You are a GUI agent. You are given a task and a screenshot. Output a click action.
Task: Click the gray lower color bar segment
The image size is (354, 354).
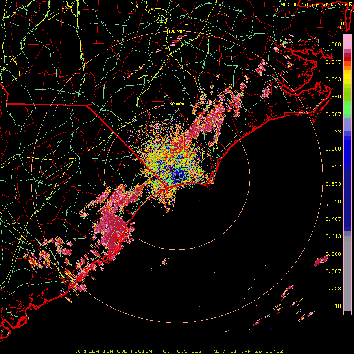tap(347, 273)
